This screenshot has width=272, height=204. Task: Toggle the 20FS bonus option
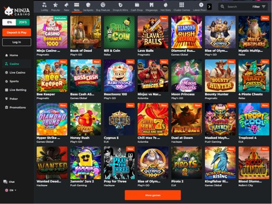[x=23, y=22]
